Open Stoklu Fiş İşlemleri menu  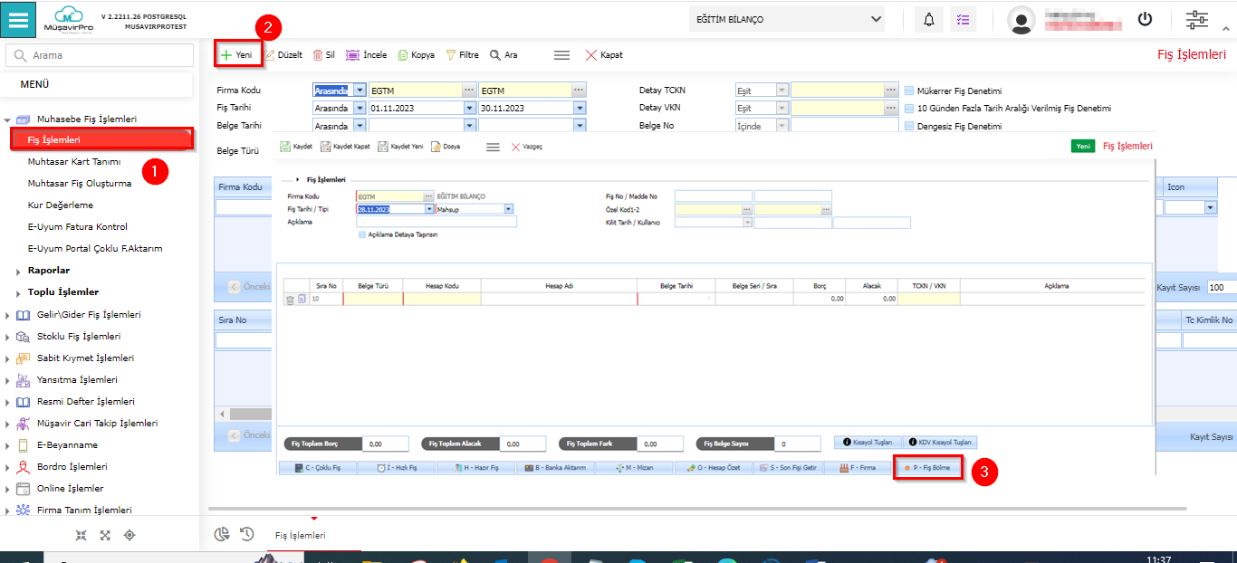click(x=78, y=337)
